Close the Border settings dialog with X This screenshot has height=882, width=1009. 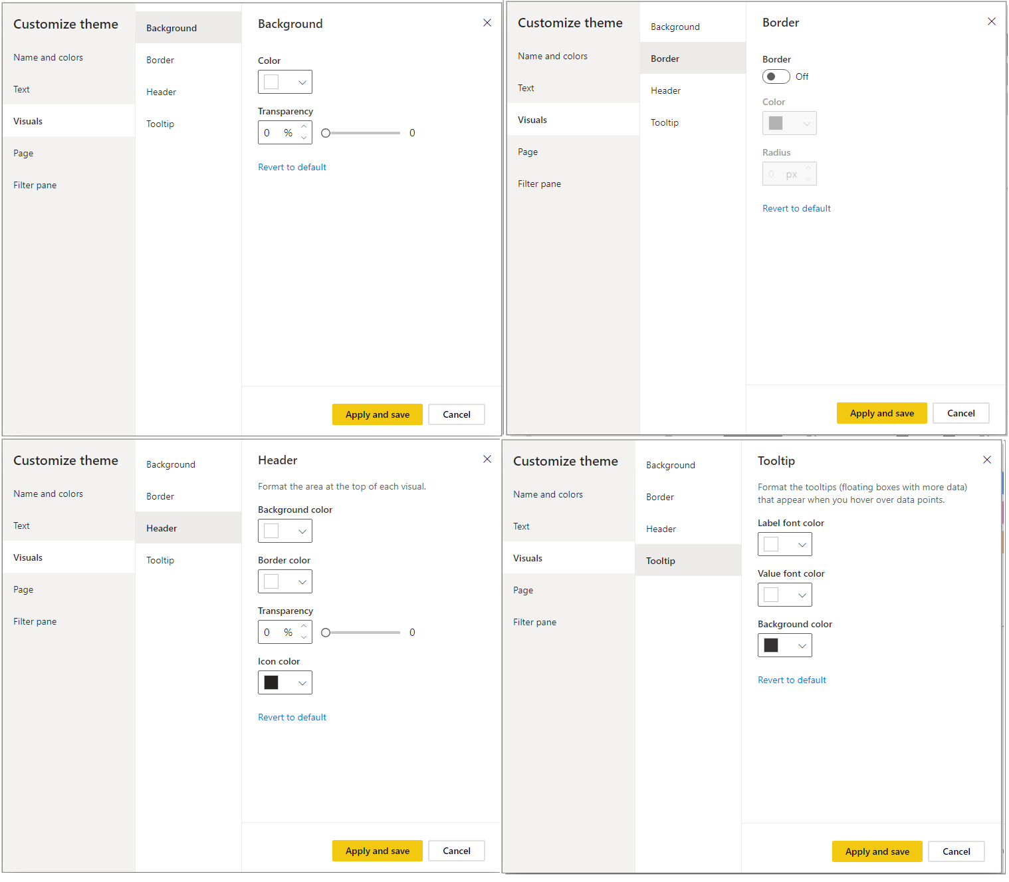point(992,21)
